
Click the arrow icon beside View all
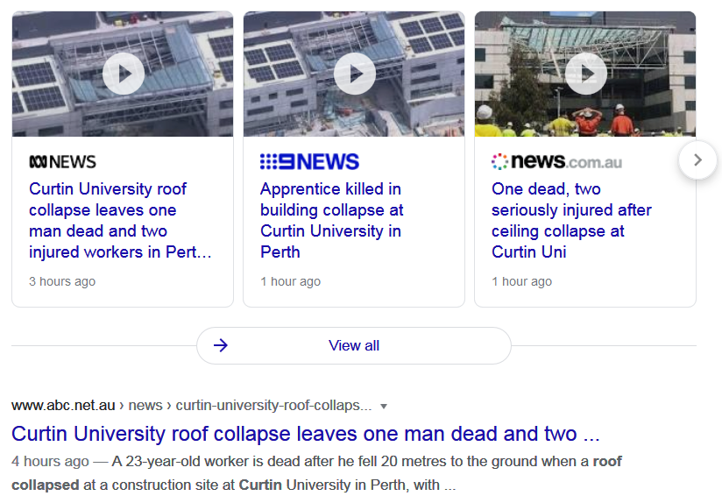pyautogui.click(x=221, y=345)
